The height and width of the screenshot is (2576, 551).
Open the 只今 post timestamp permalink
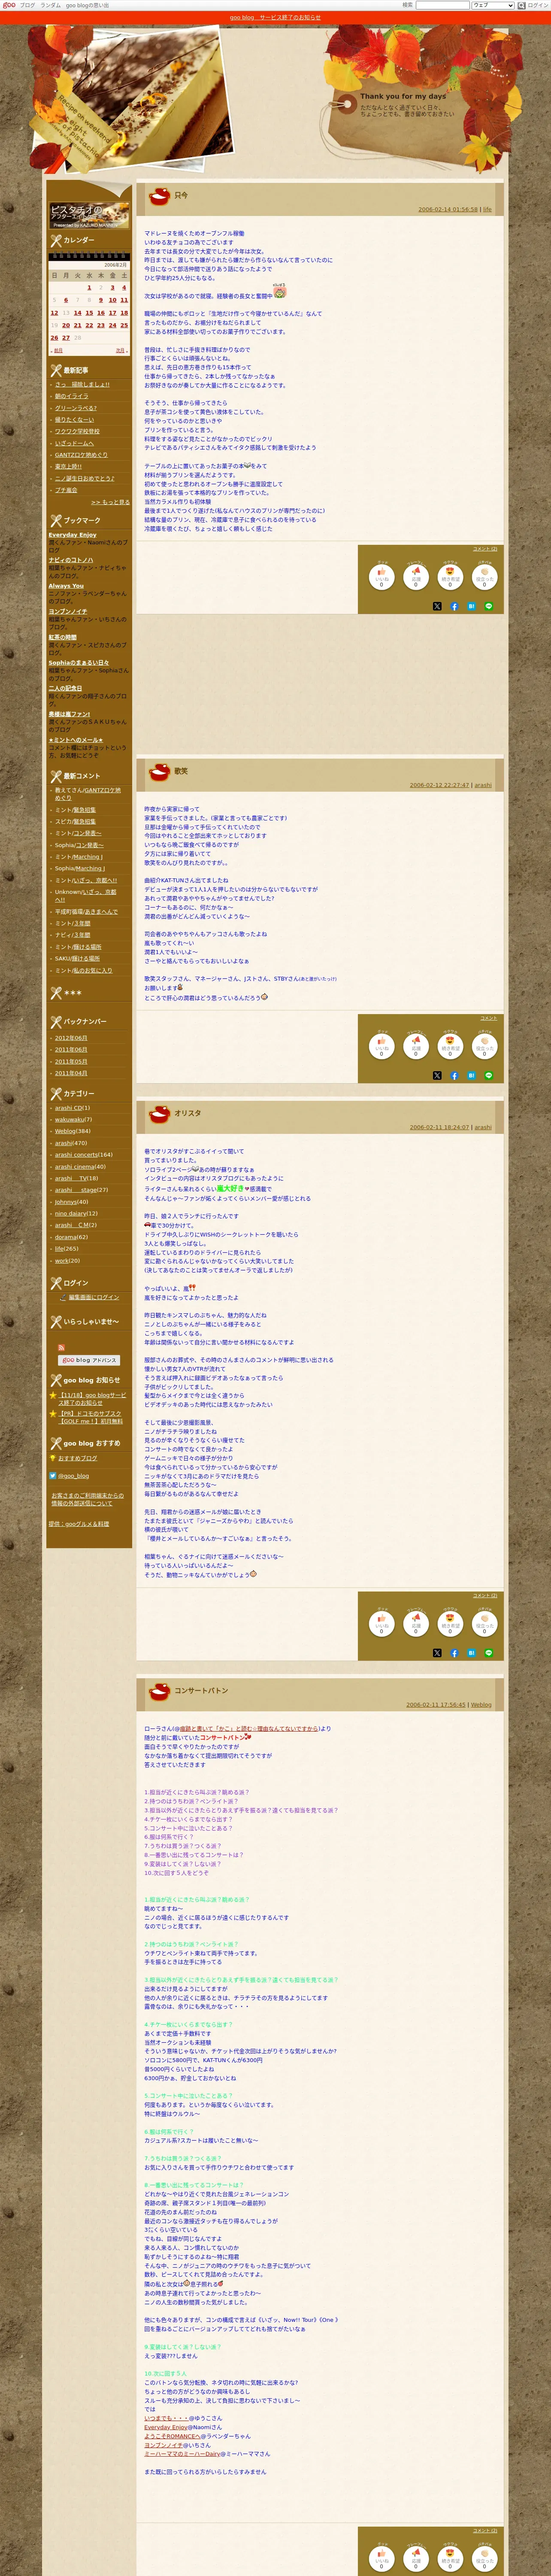coord(448,210)
